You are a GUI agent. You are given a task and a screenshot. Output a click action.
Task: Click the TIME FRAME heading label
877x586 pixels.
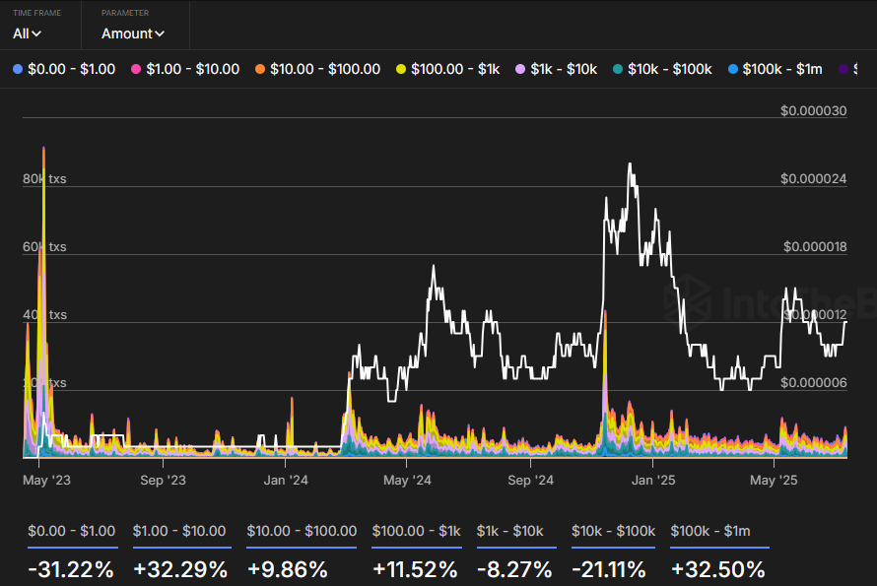[x=36, y=13]
